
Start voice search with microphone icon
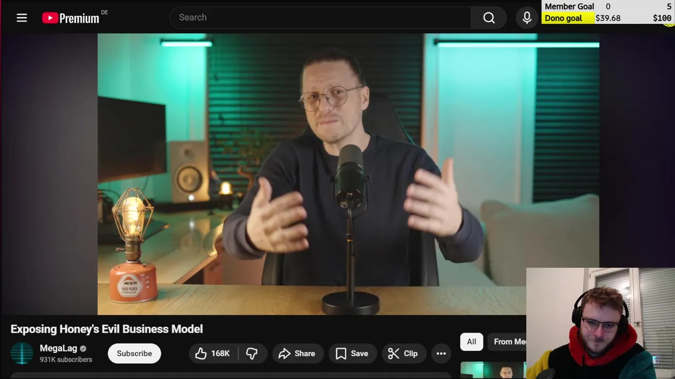coord(527,17)
